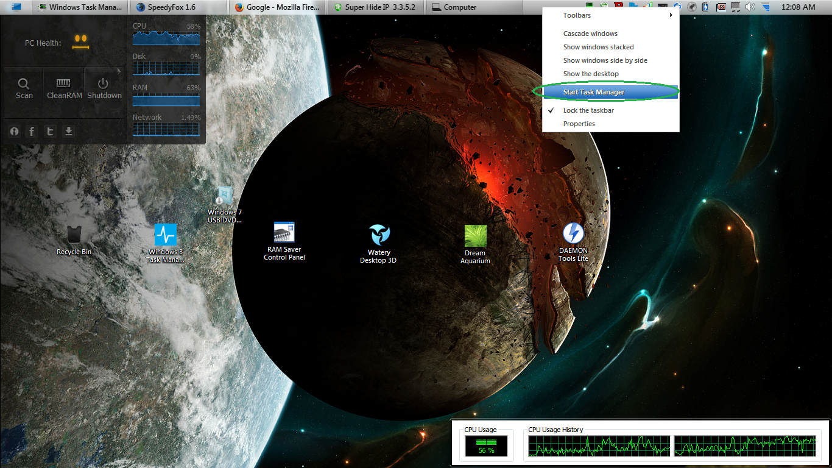Choose Show the desktop

[610, 74]
